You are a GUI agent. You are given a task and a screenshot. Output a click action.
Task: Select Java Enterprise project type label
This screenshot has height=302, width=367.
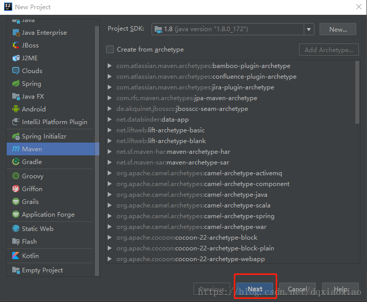[x=44, y=33]
